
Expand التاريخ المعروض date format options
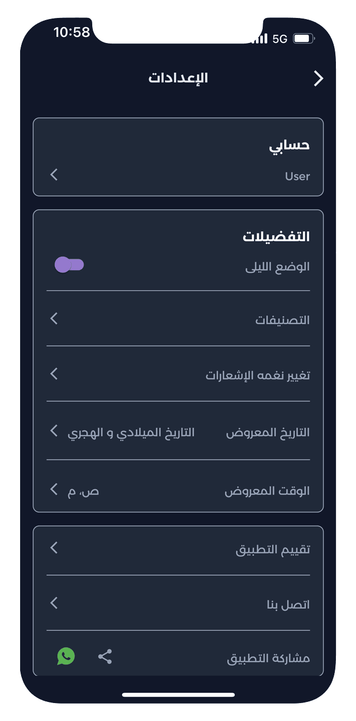coord(53,431)
